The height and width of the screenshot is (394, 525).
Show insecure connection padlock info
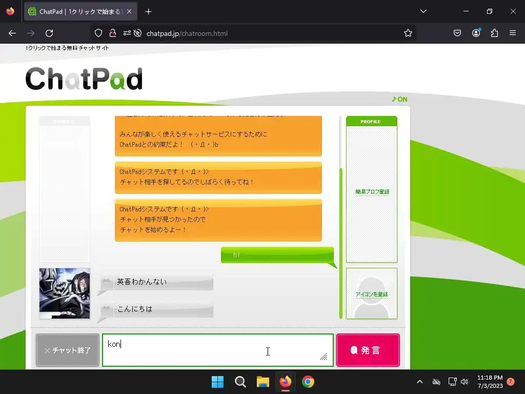pos(113,33)
